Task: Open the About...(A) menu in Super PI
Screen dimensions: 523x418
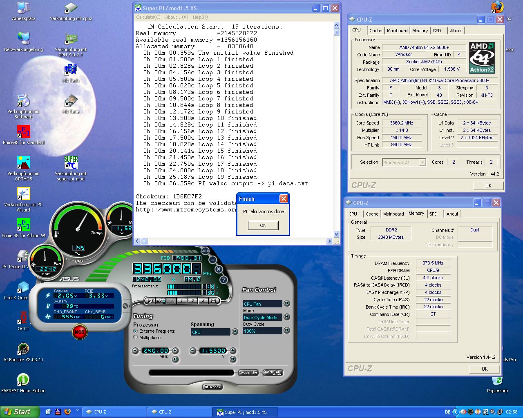Action: [x=177, y=17]
